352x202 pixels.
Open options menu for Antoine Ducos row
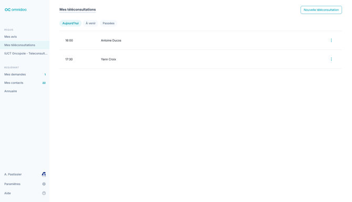pos(331,41)
